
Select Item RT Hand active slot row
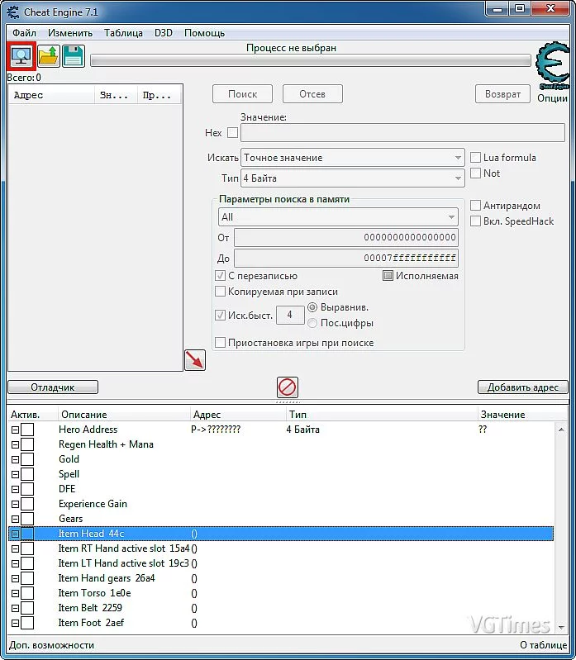click(281, 548)
